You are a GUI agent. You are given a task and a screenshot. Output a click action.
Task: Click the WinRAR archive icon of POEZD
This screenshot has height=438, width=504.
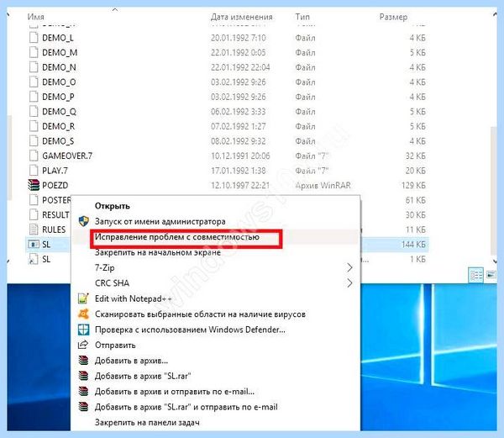point(34,185)
